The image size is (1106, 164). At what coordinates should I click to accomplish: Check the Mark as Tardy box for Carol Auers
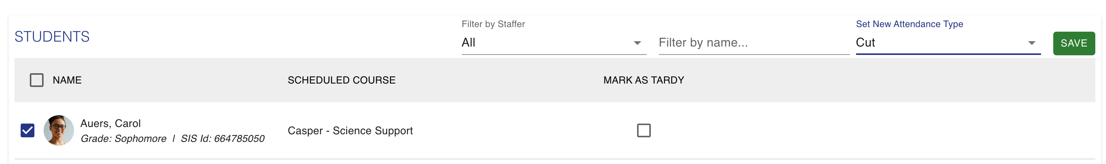pyautogui.click(x=644, y=130)
